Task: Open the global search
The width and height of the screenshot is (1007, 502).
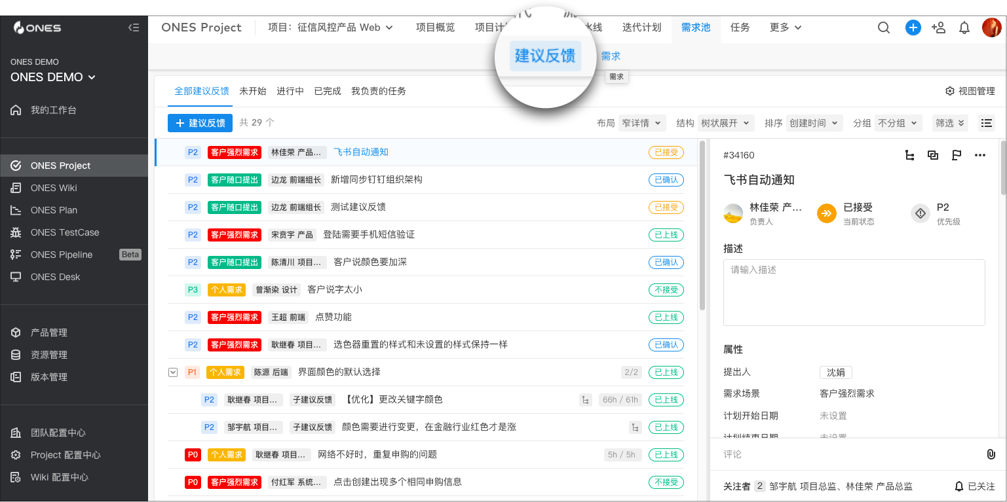Action: [x=884, y=27]
